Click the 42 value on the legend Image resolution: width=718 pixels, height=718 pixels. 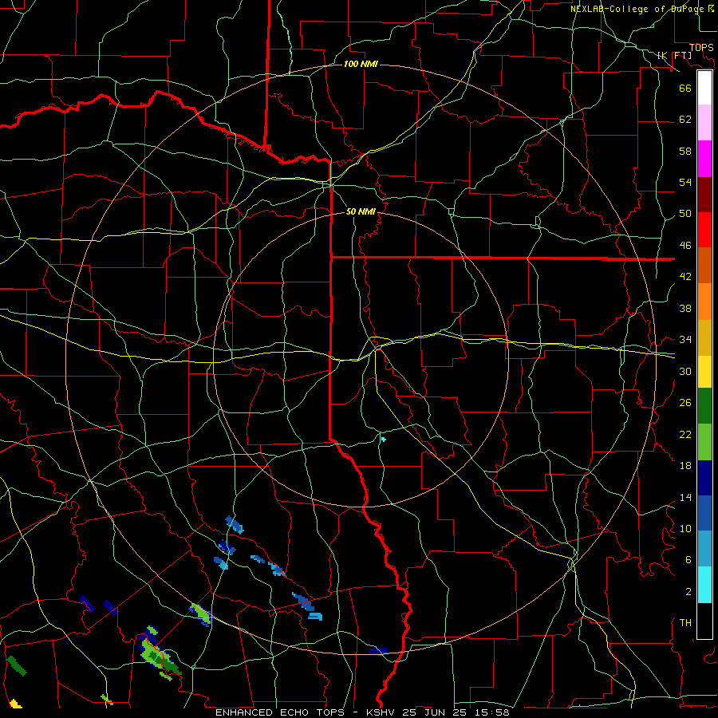[x=685, y=277]
